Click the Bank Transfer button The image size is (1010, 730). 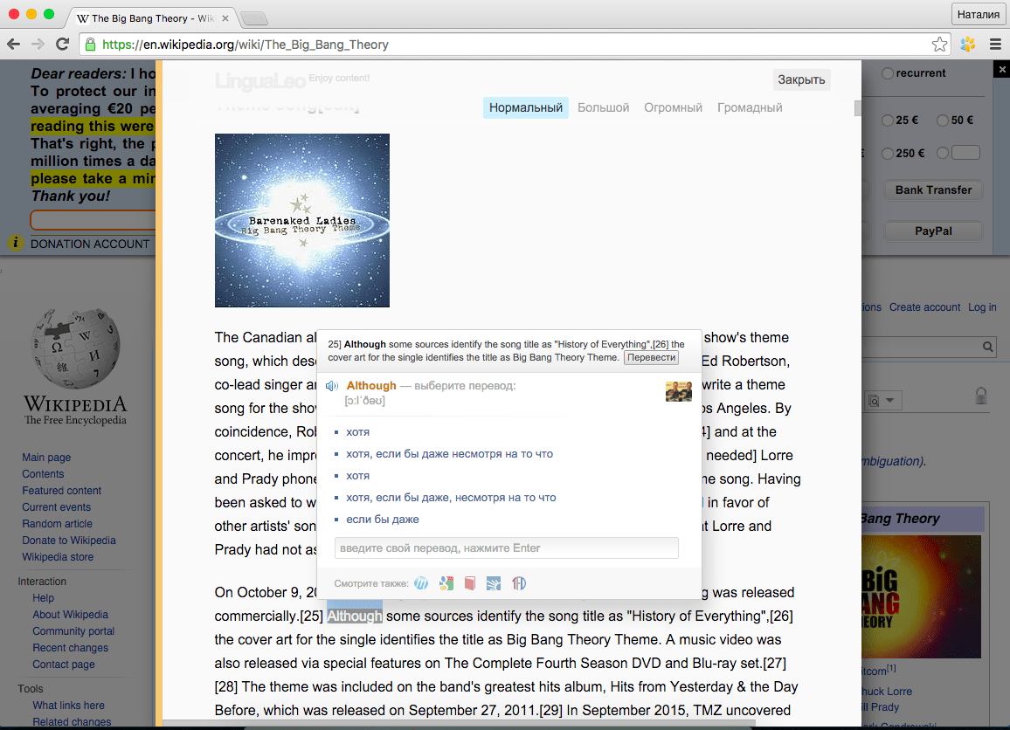click(933, 189)
